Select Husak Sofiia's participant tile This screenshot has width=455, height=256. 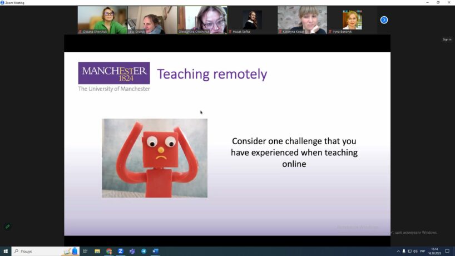coord(252,20)
